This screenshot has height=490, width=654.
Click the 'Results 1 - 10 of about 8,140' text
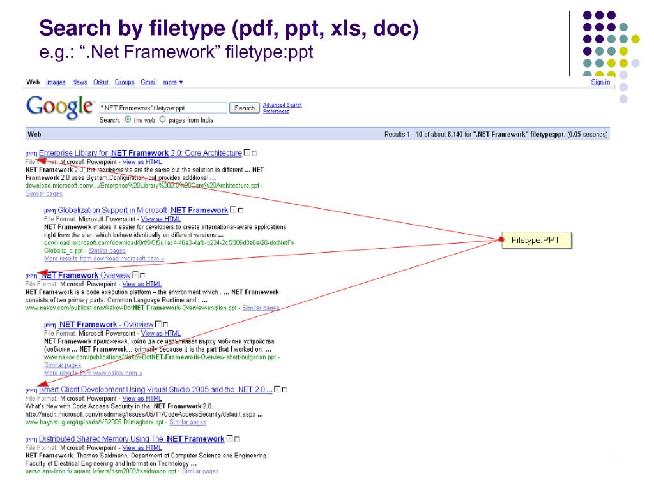[423, 134]
